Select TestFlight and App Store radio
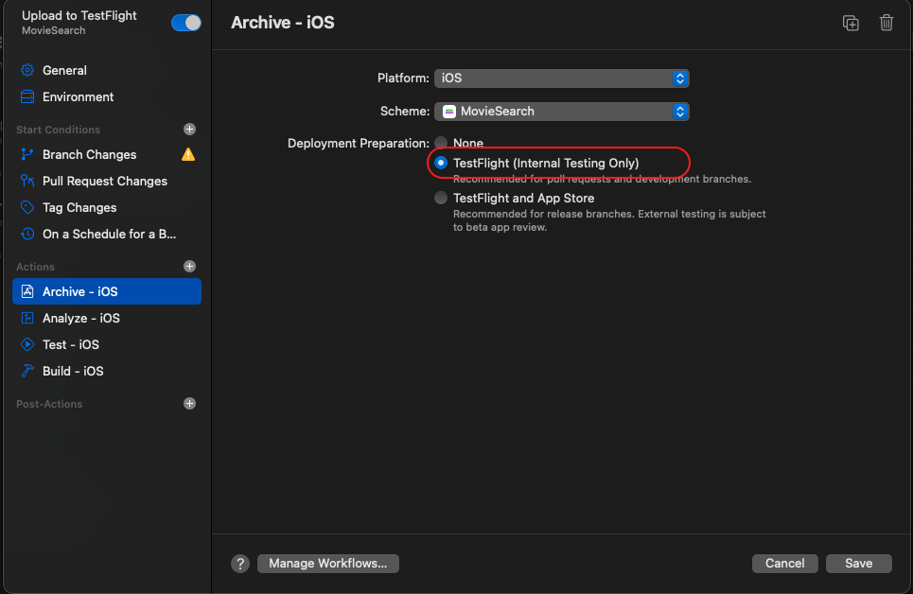This screenshot has width=913, height=594. click(x=441, y=198)
